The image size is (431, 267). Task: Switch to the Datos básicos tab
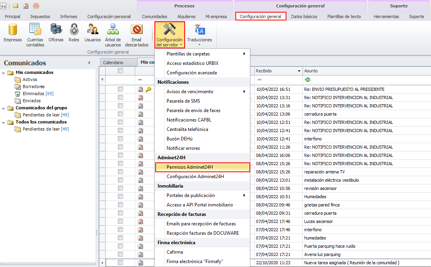[304, 17]
